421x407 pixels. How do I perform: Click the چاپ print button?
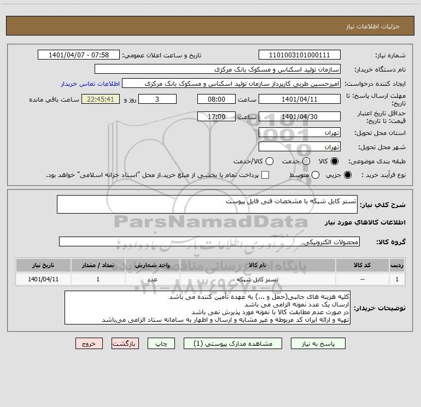pyautogui.click(x=161, y=344)
